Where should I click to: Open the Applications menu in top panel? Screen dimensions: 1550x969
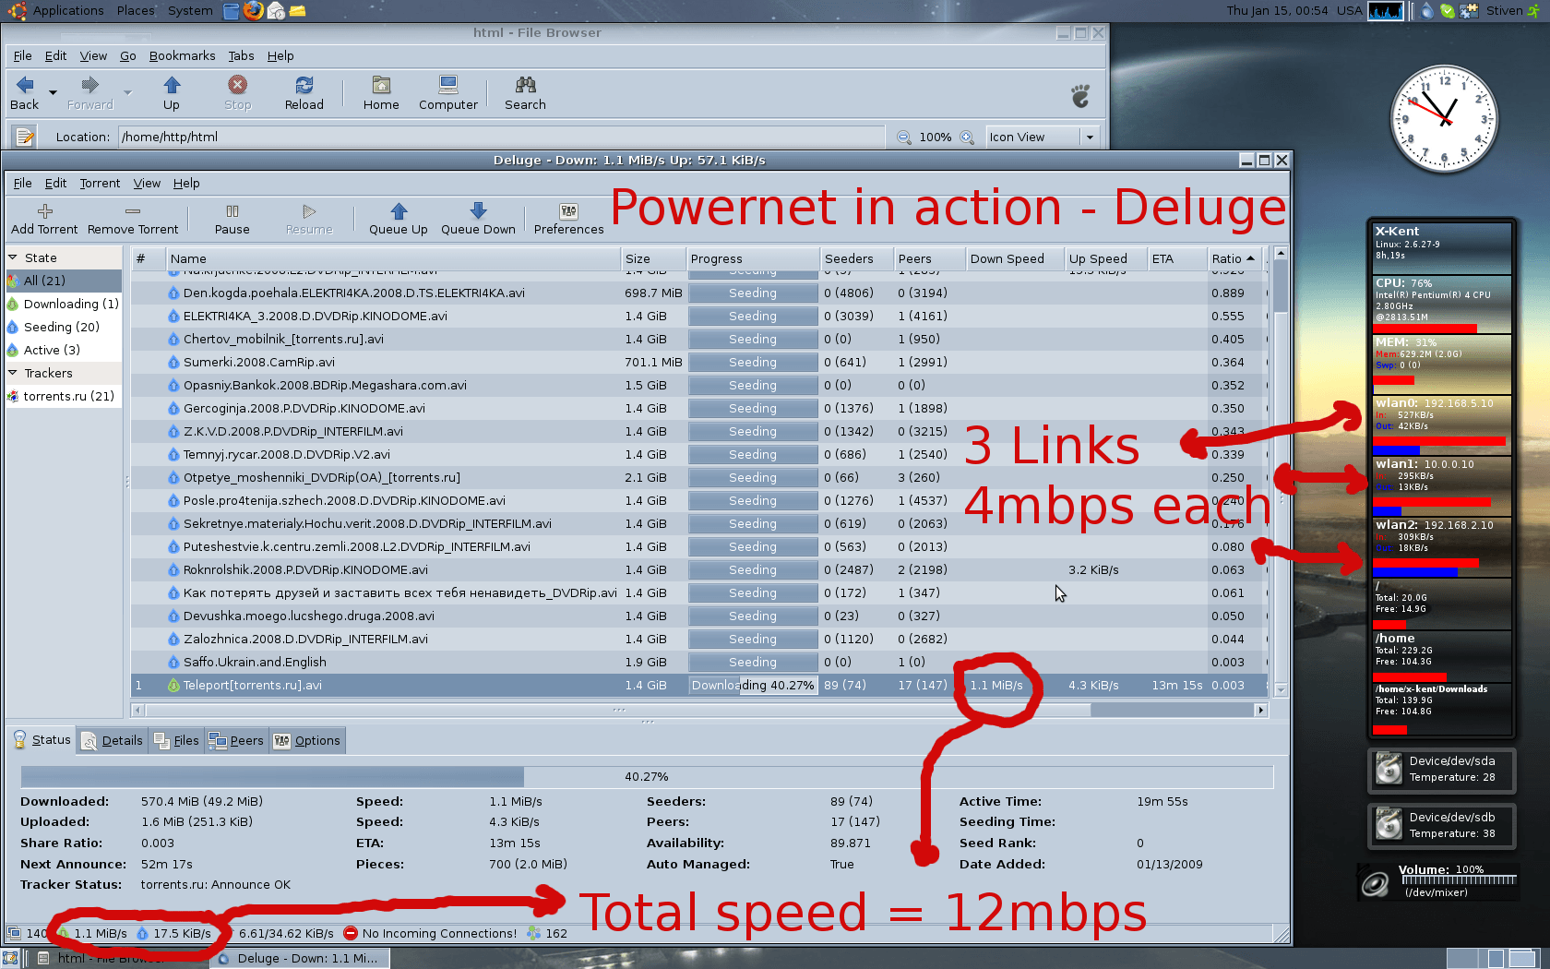click(68, 10)
